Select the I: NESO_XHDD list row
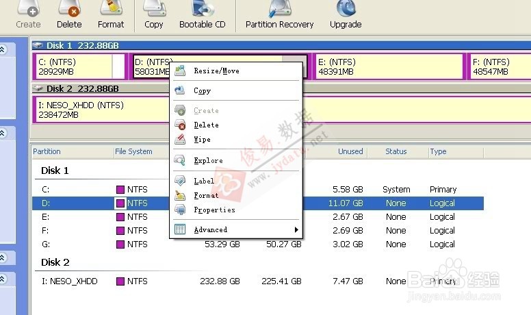 [x=258, y=281]
